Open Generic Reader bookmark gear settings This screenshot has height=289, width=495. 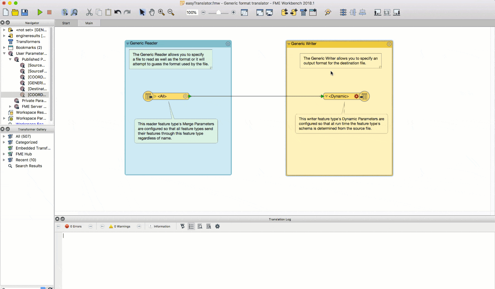tap(228, 44)
